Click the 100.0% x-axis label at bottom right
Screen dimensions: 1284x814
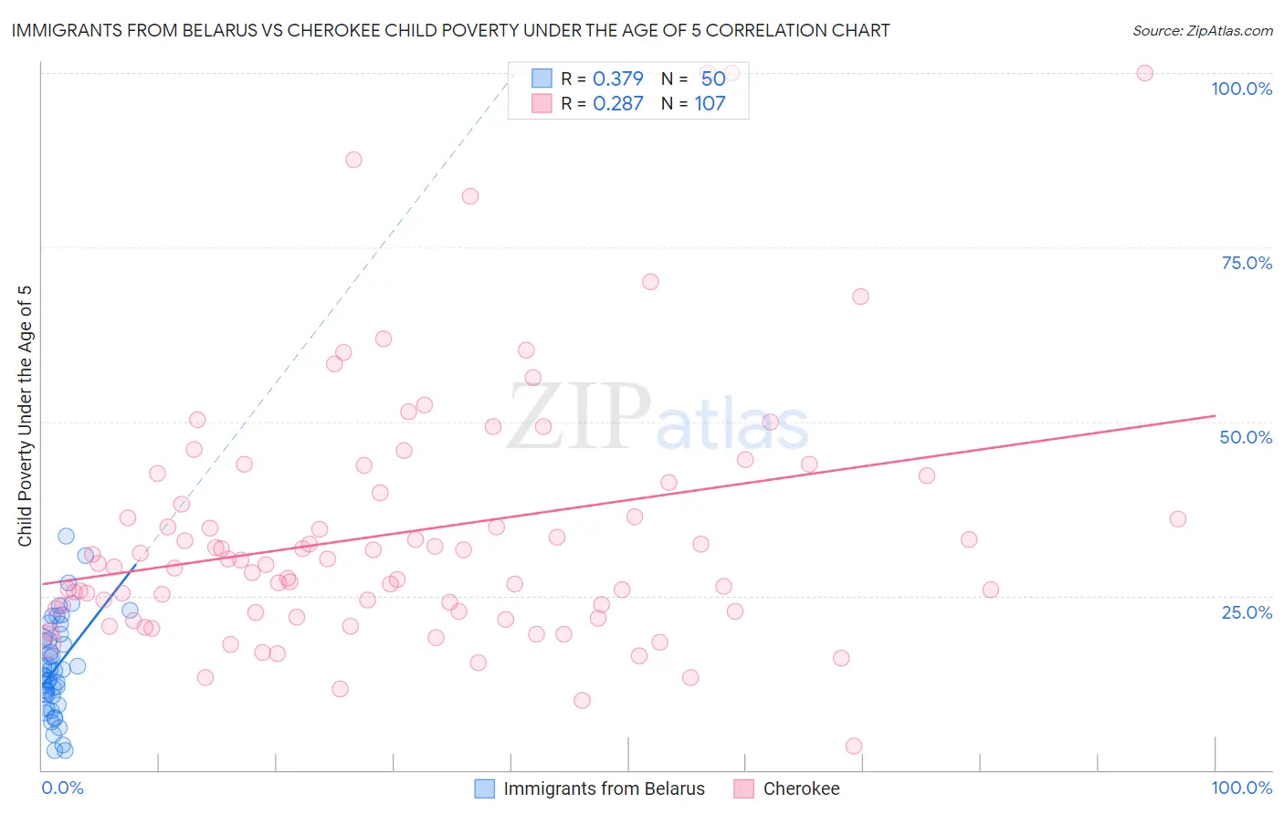(1241, 788)
